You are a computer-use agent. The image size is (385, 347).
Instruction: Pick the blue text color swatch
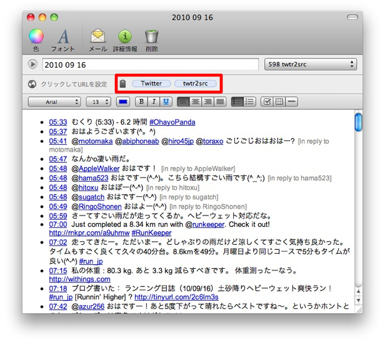[x=122, y=101]
